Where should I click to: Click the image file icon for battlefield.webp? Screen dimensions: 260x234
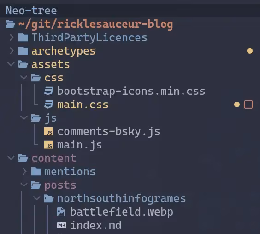(x=61, y=212)
